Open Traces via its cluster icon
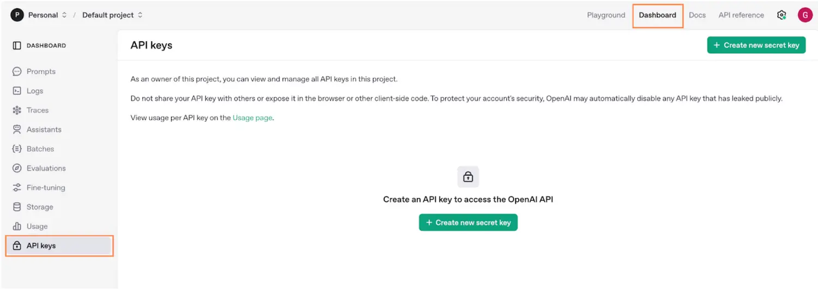This screenshot has width=818, height=289. click(x=17, y=110)
